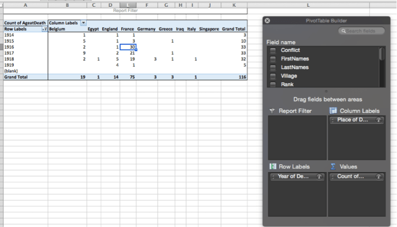This screenshot has width=397, height=227.
Task: Enable the FirstNames field checkbox
Action: (273, 59)
